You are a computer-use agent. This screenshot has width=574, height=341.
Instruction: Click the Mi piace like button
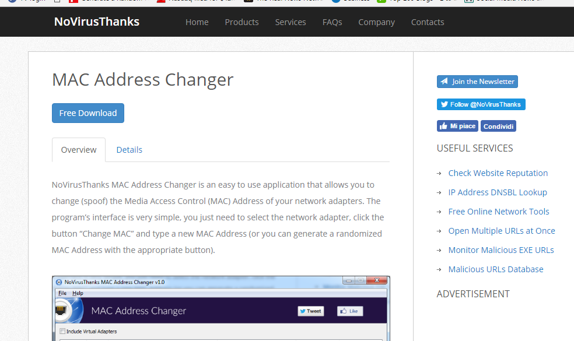457,126
